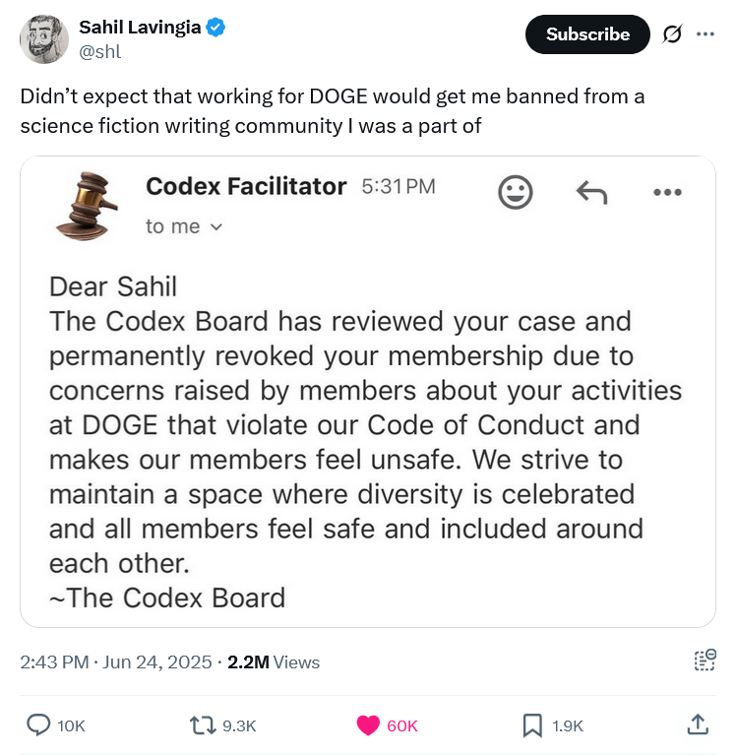Viewport: 736px width, 755px height.
Task: Click the email reply arrow icon
Action: [x=591, y=192]
